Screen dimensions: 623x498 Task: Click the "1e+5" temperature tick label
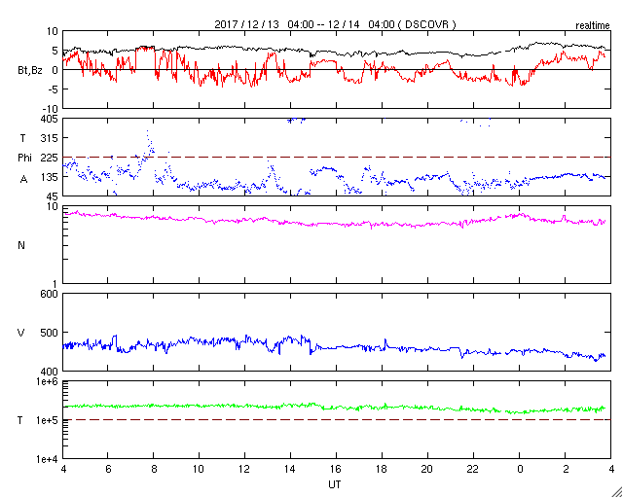(x=48, y=420)
